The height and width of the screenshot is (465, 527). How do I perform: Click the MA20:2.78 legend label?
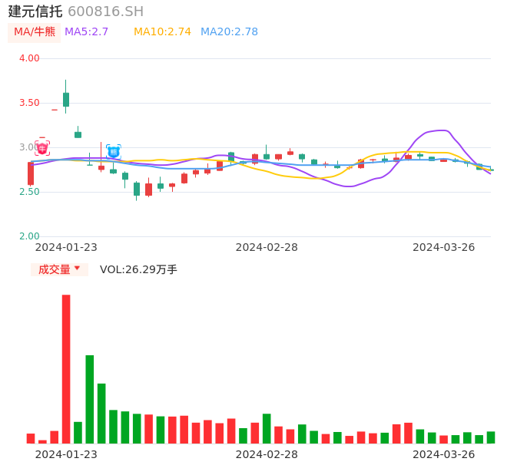229,32
